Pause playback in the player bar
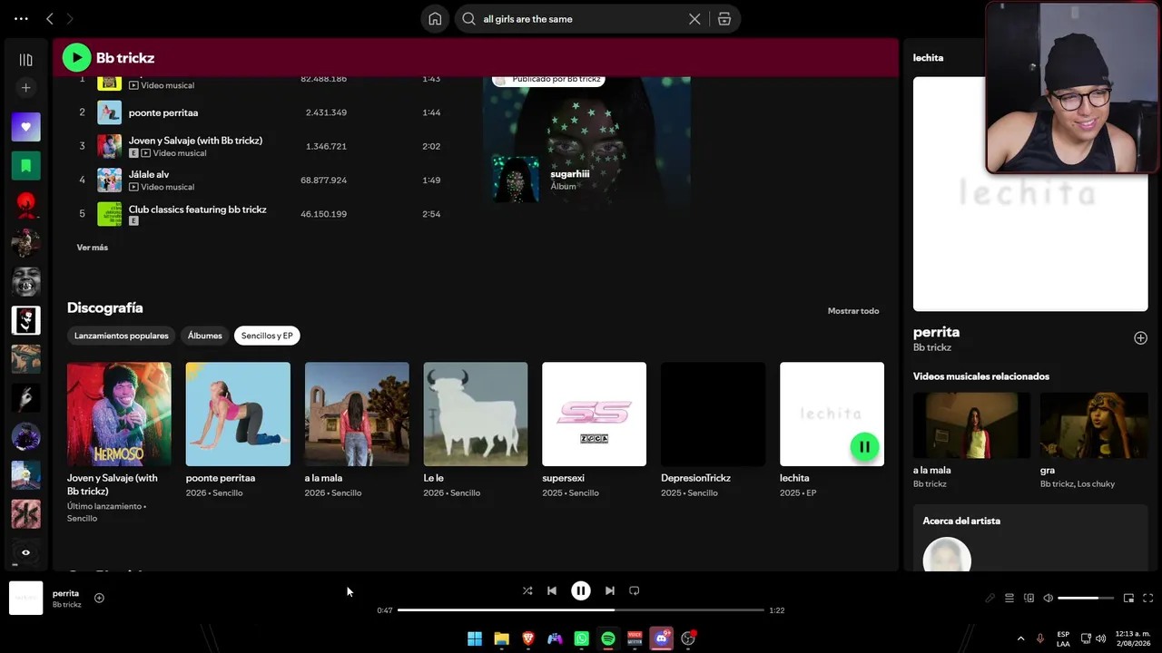 [x=581, y=590]
